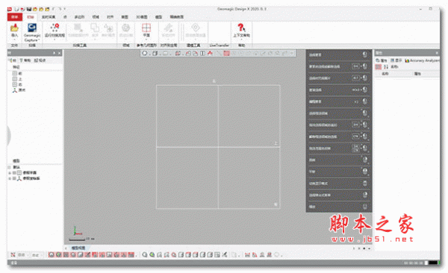Click the last red-highlighted selection filter icon
Screen dimensions: 448x273
pos(131,254)
